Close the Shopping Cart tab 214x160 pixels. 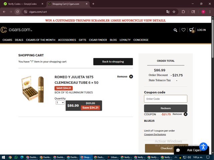(87, 4)
